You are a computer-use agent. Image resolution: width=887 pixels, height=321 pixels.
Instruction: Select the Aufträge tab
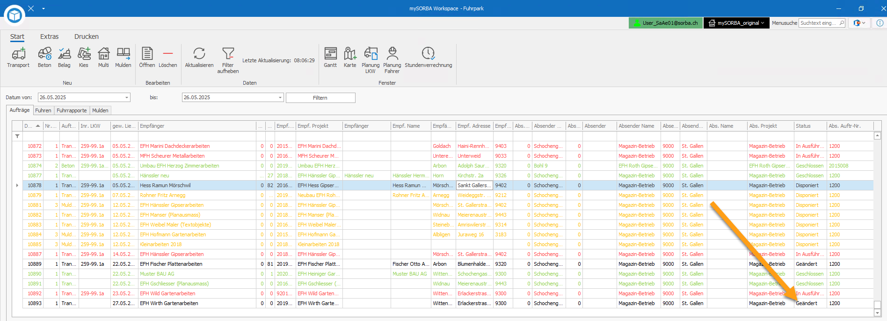pos(20,110)
